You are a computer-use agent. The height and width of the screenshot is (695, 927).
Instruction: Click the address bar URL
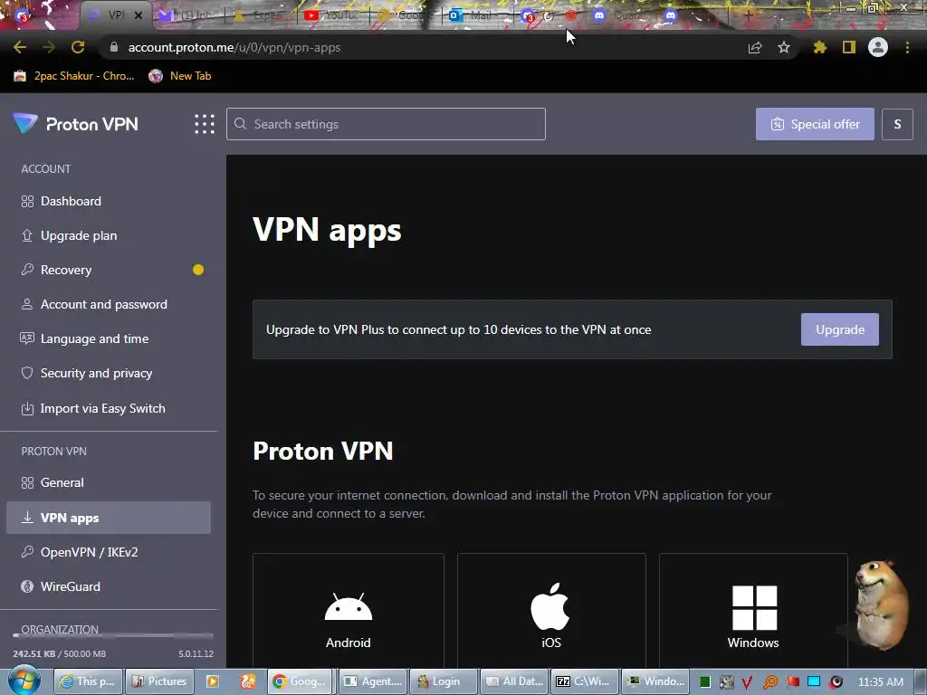coord(234,47)
